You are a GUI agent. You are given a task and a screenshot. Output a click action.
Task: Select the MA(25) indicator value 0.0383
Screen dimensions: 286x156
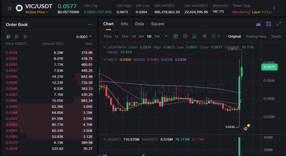[x=153, y=60]
